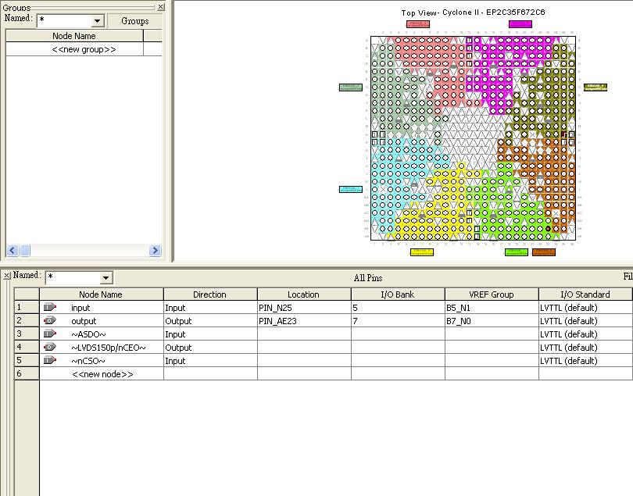Click the I/O Standard column header
The image size is (633, 496).
point(585,294)
